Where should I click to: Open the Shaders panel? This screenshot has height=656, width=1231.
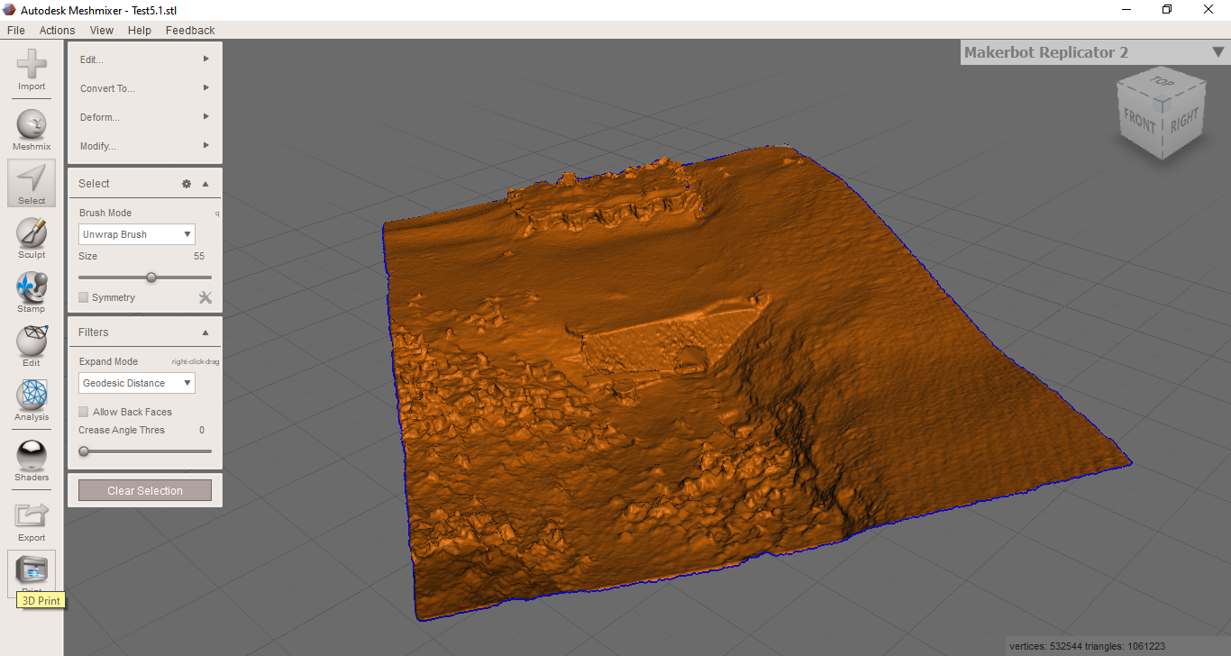(32, 460)
